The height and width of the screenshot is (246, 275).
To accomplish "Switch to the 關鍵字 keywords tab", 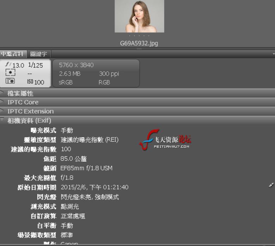I will coord(38,54).
